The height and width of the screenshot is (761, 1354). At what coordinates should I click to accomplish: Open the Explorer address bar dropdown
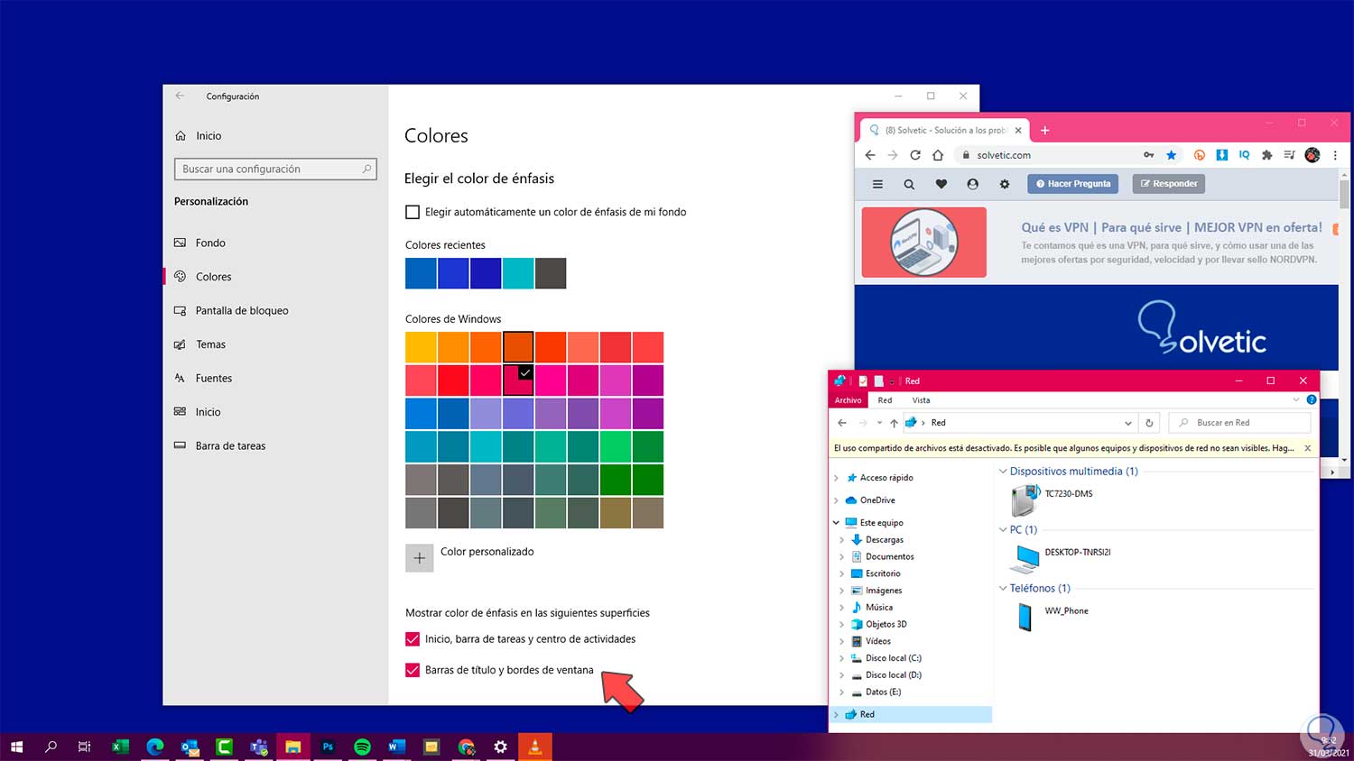pos(1127,423)
